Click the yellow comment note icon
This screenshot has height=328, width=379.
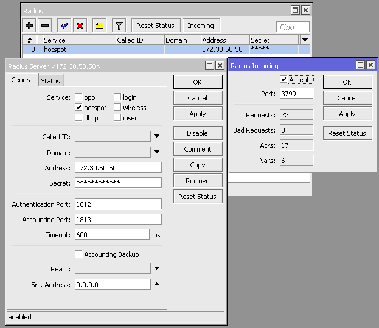pos(99,26)
